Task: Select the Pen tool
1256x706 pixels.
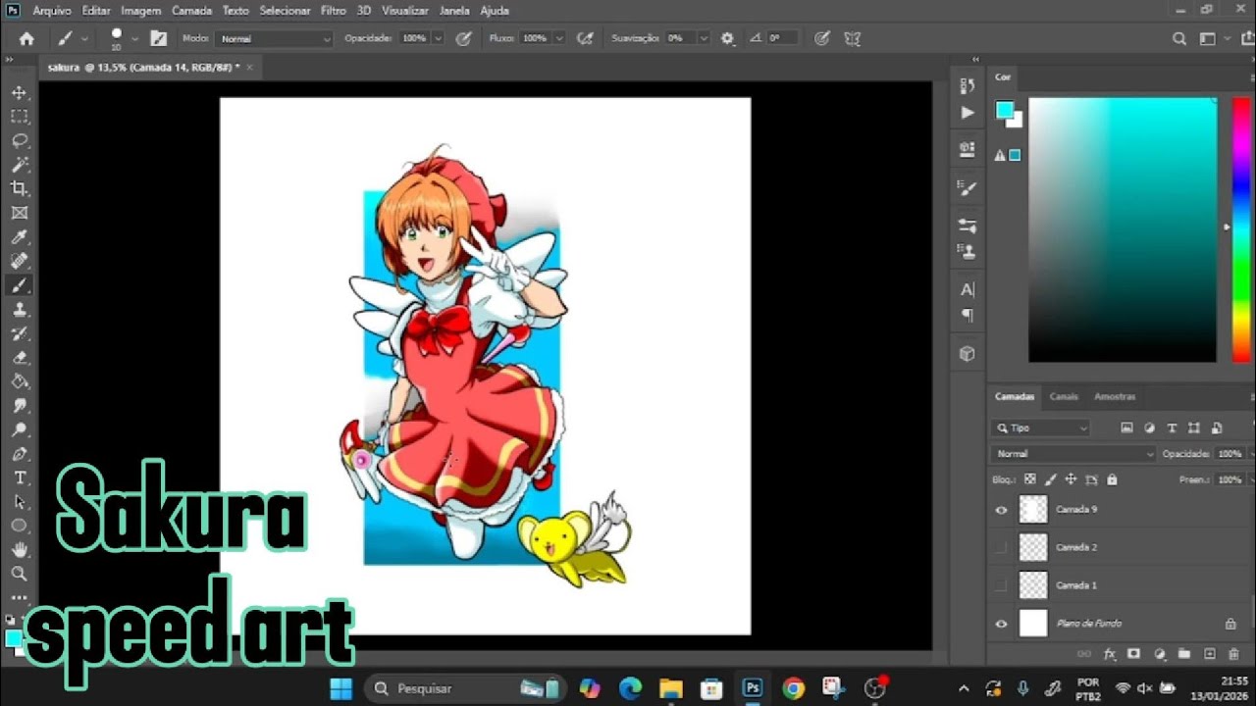Action: click(19, 454)
